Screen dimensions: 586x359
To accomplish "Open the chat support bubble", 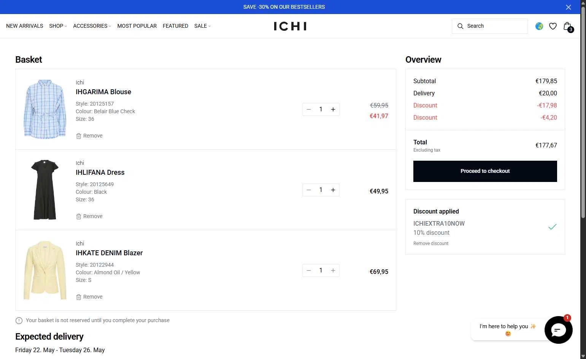I will 558,330.
